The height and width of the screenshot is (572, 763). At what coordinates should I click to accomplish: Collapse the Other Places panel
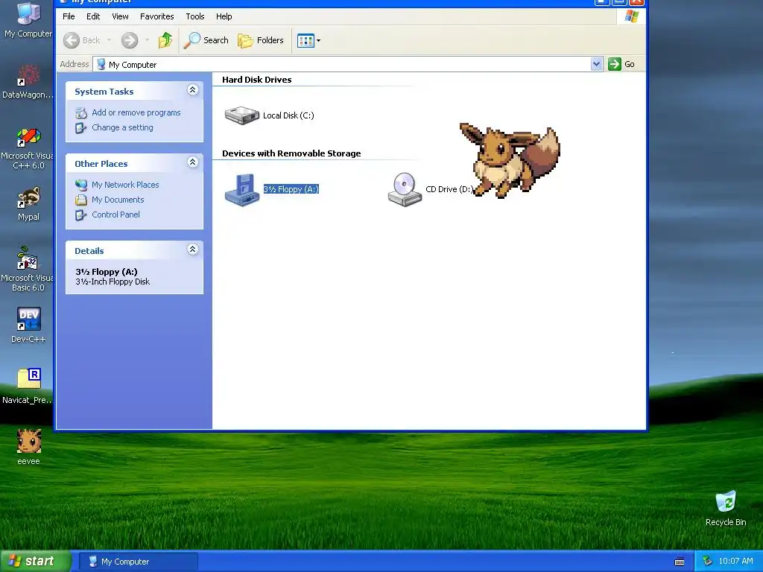click(x=193, y=162)
